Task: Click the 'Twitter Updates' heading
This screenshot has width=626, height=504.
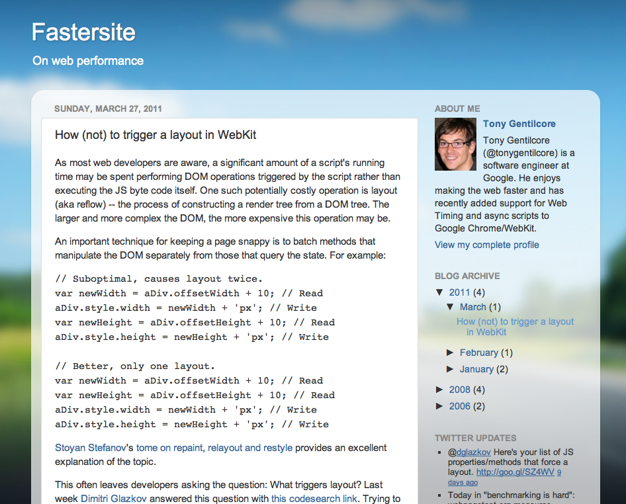Action: tap(476, 438)
